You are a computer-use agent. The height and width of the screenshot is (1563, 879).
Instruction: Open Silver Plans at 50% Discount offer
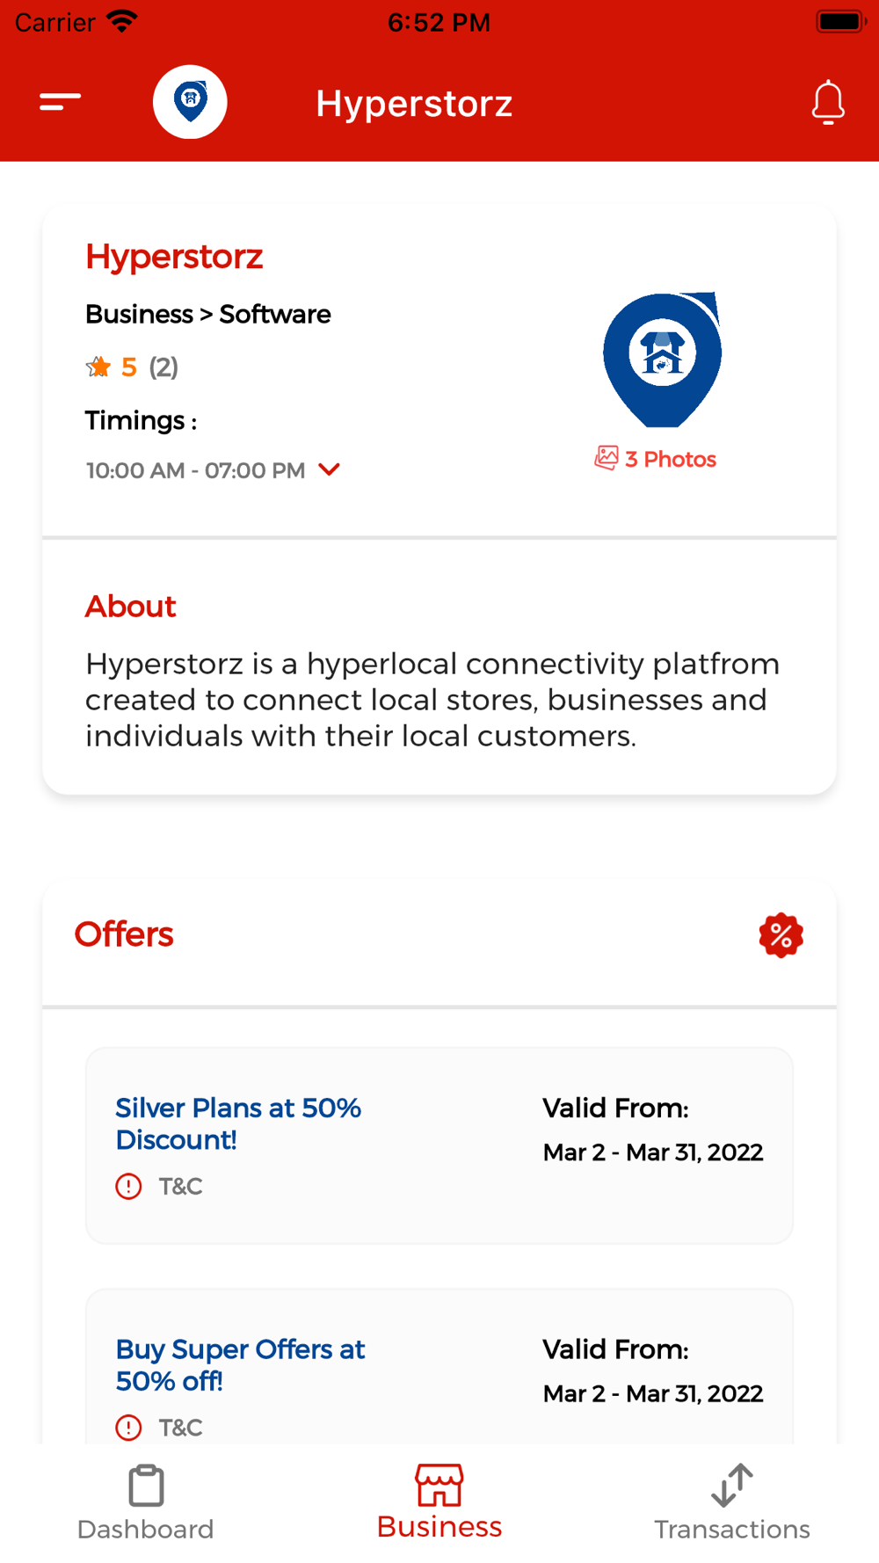click(x=238, y=1123)
